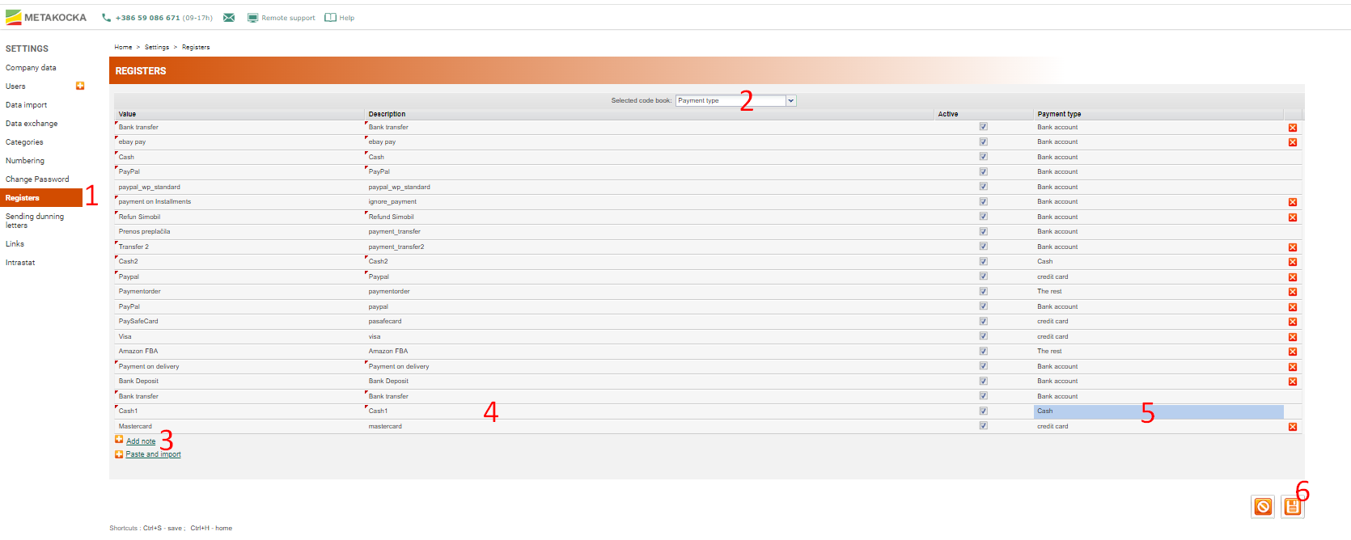This screenshot has height=540, width=1351.
Task: Delete the payment on Installments row
Action: [1292, 202]
